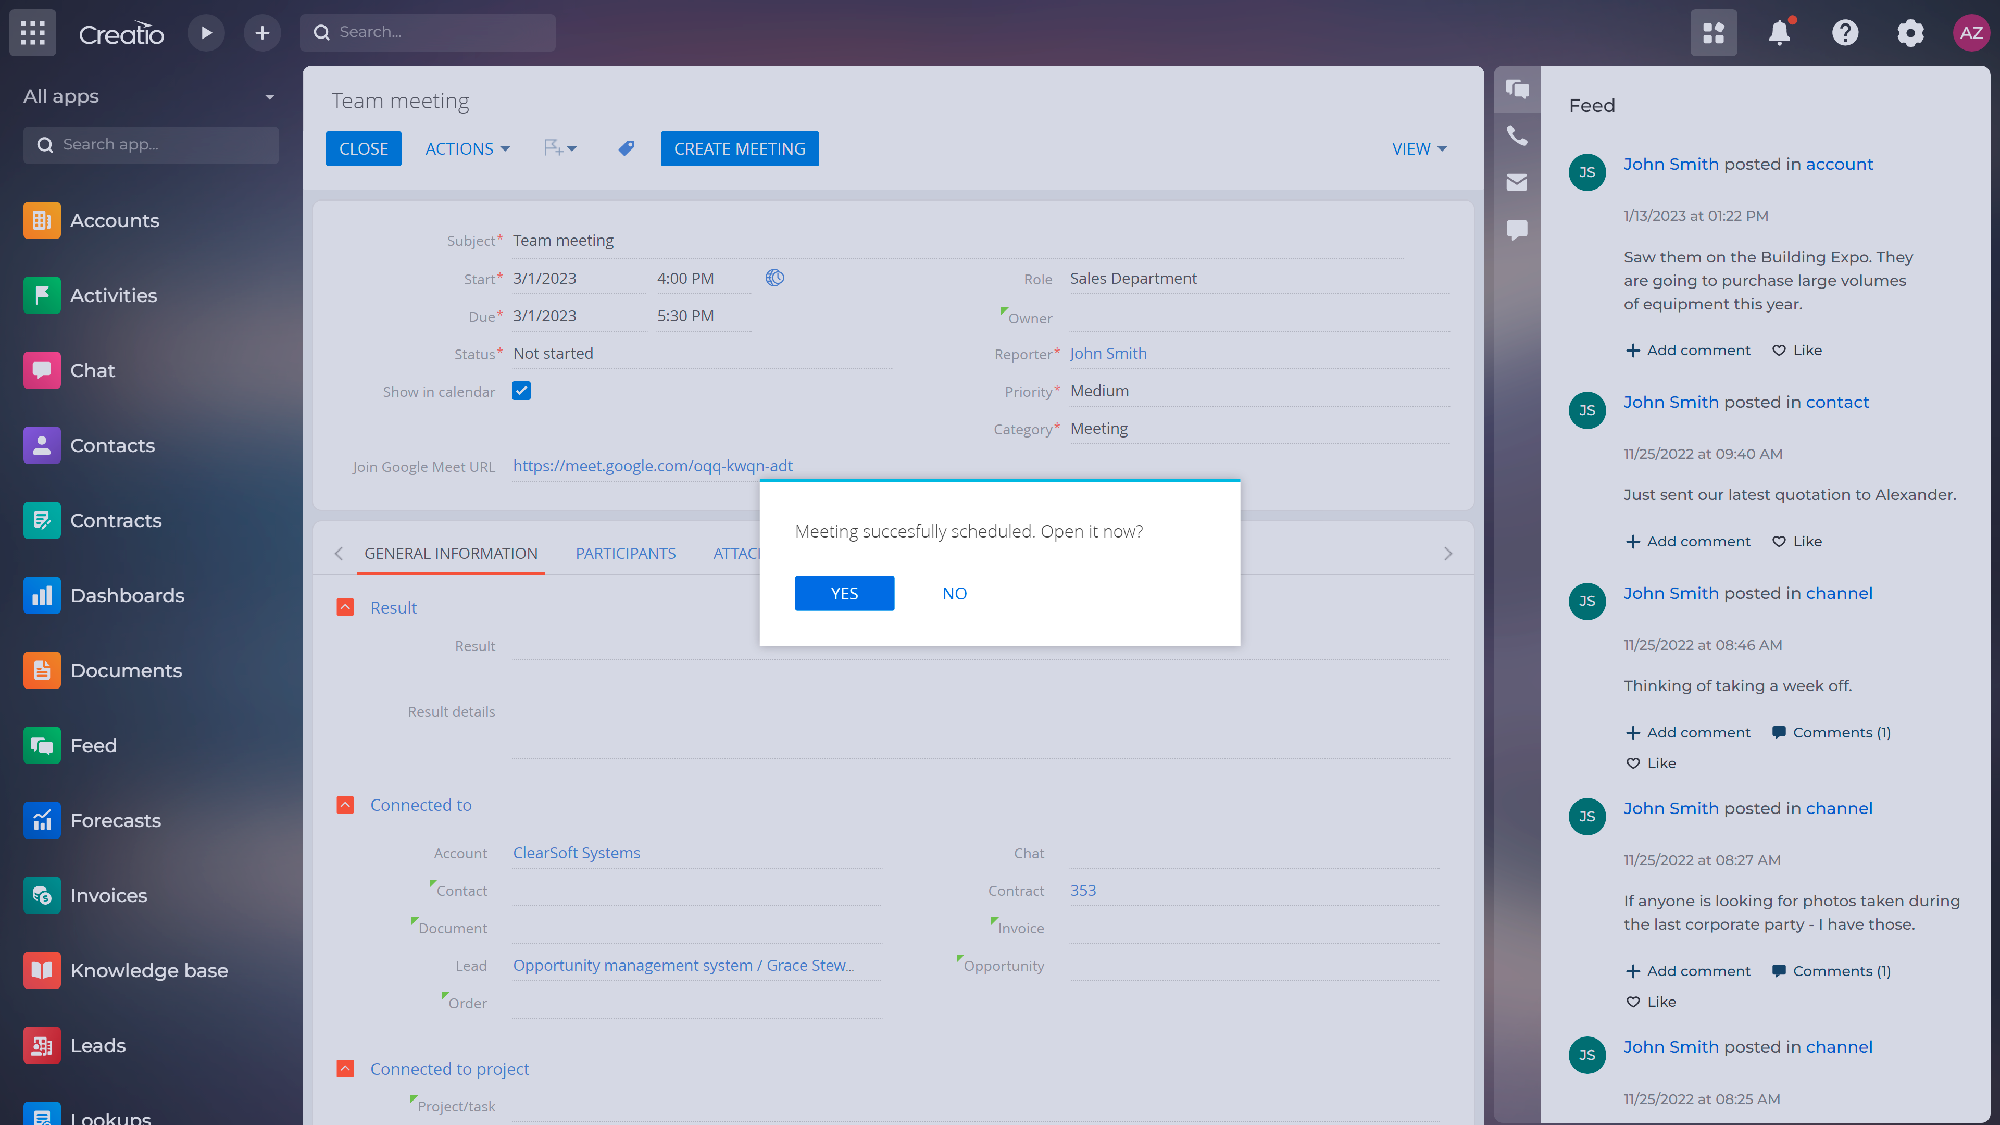Click the tag icon in toolbar
The image size is (2000, 1125).
click(626, 148)
